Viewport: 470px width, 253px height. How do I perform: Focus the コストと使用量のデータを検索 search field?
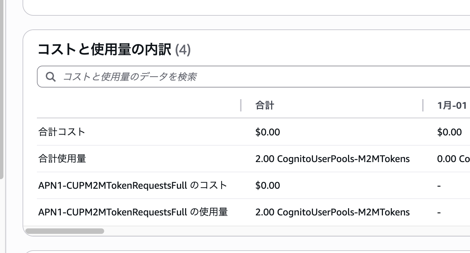[x=239, y=77]
